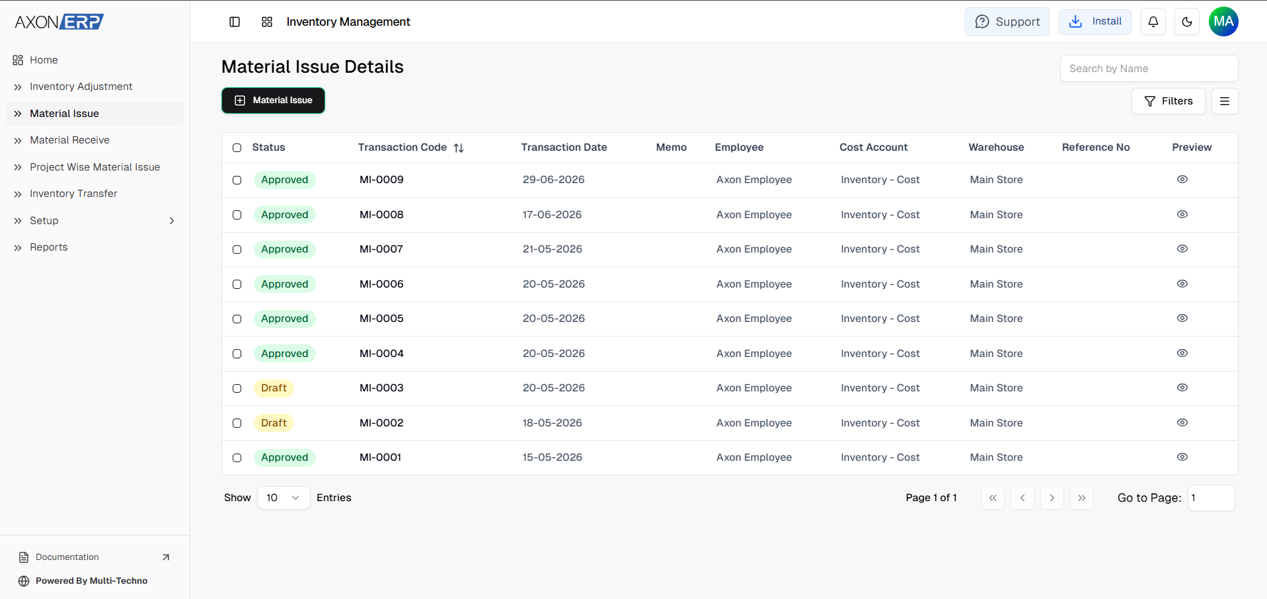This screenshot has width=1267, height=599.
Task: Focus the Search by Name field
Action: 1149,69
